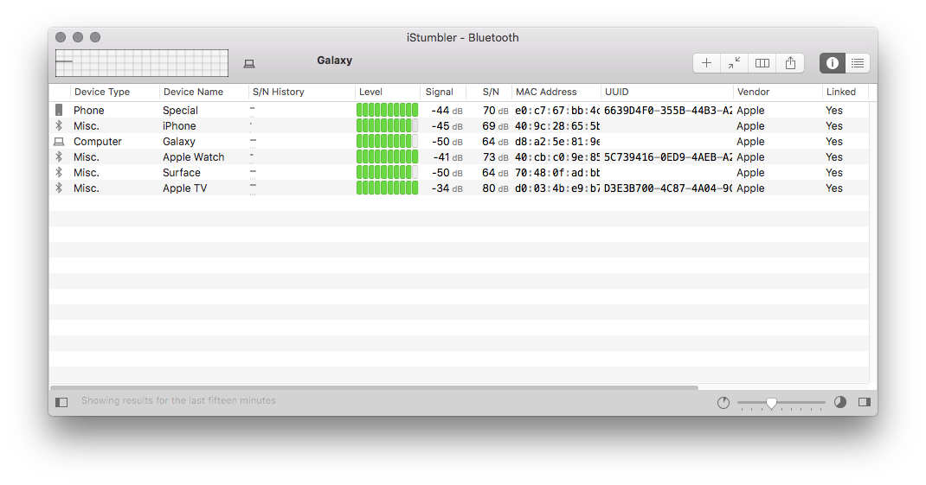Select the Surface device name

pos(181,172)
